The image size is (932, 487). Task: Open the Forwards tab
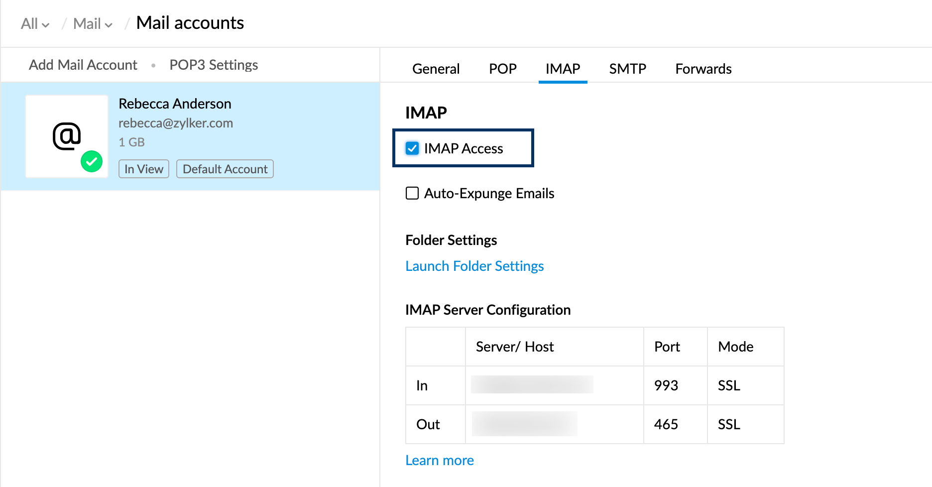[703, 69]
